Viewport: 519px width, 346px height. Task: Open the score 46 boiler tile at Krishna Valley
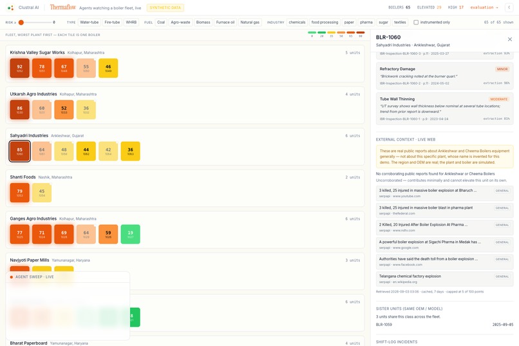click(x=108, y=68)
